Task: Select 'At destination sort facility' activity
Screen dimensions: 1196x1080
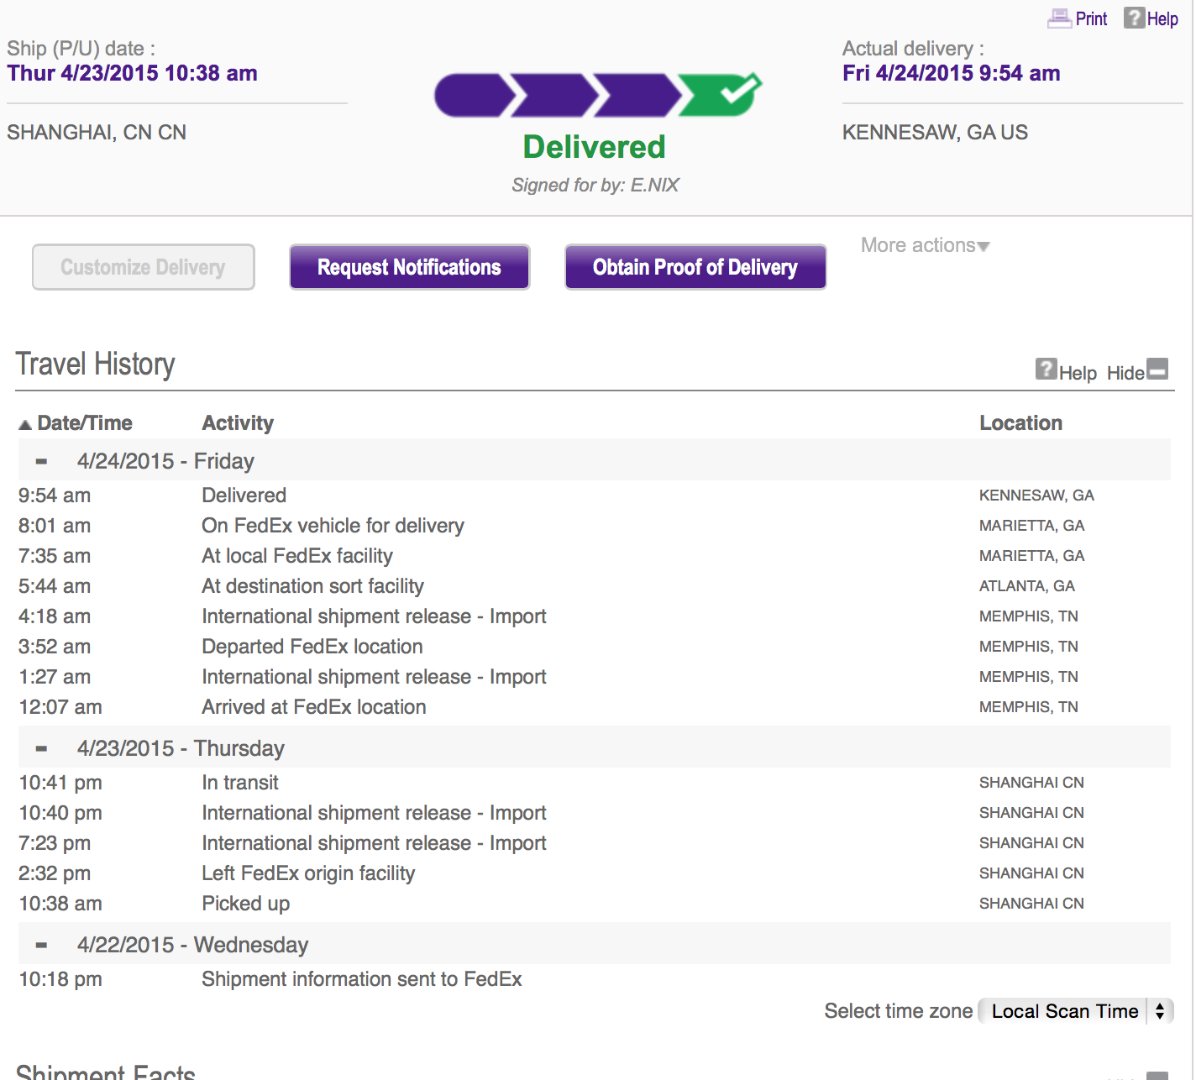Action: coord(312,586)
